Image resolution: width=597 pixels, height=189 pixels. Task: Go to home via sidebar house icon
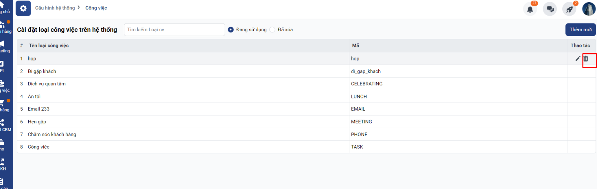(x=2, y=6)
